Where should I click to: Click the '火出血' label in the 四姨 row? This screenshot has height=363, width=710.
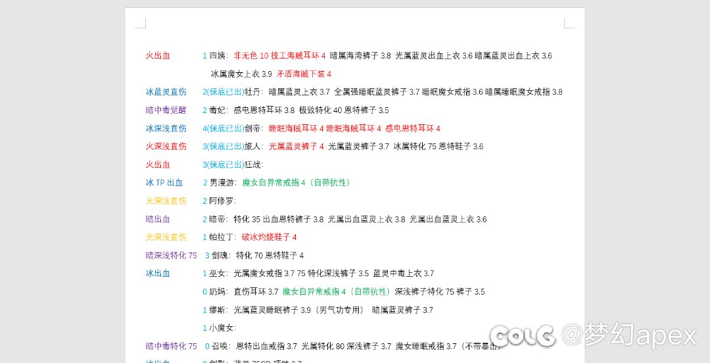(x=158, y=56)
